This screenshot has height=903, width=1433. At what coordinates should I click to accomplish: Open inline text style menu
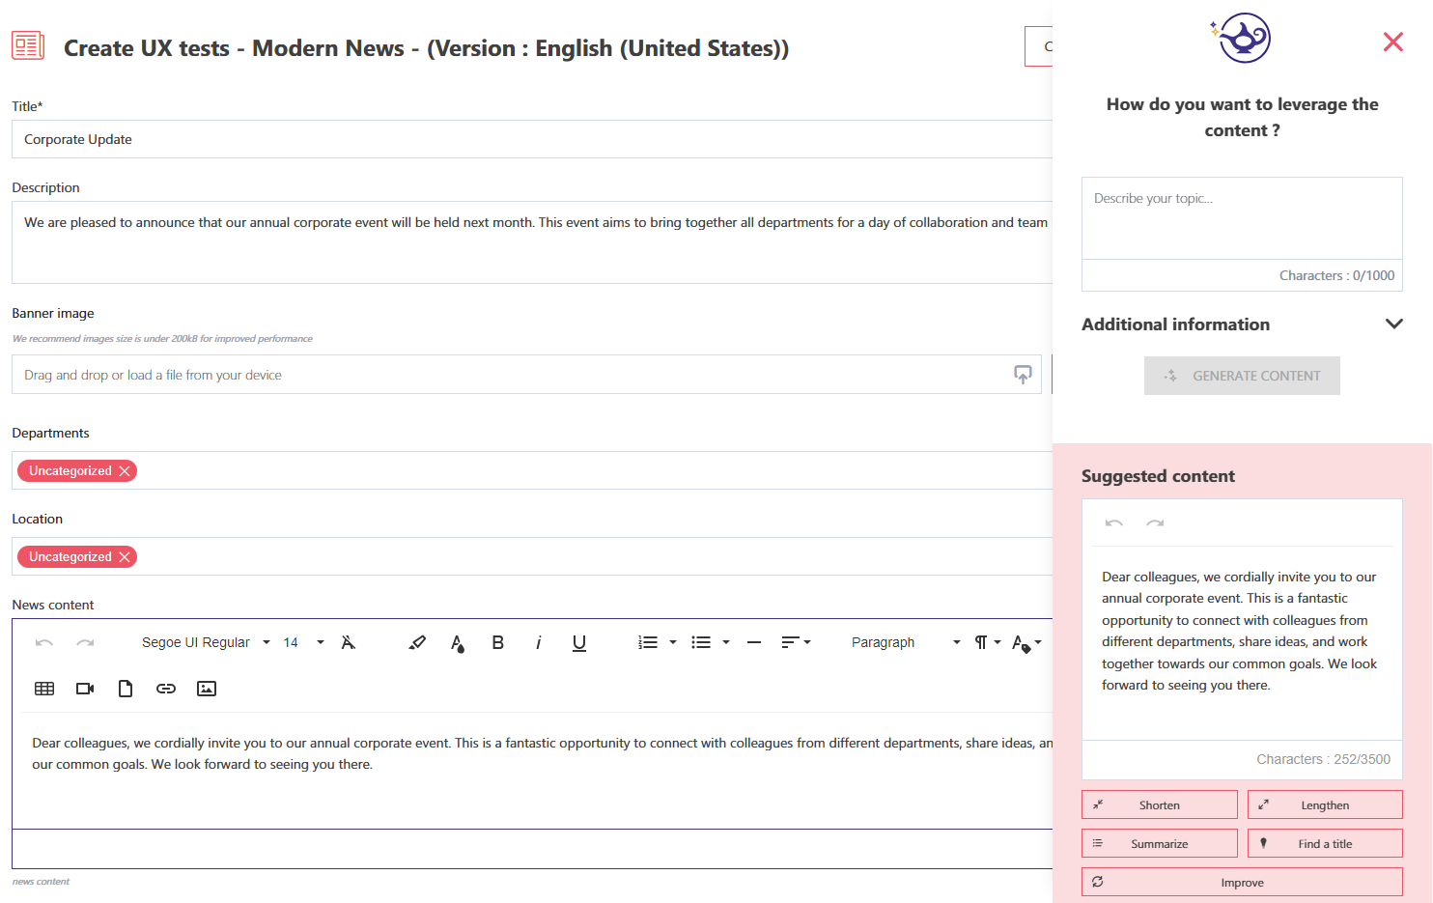pyautogui.click(x=1026, y=643)
